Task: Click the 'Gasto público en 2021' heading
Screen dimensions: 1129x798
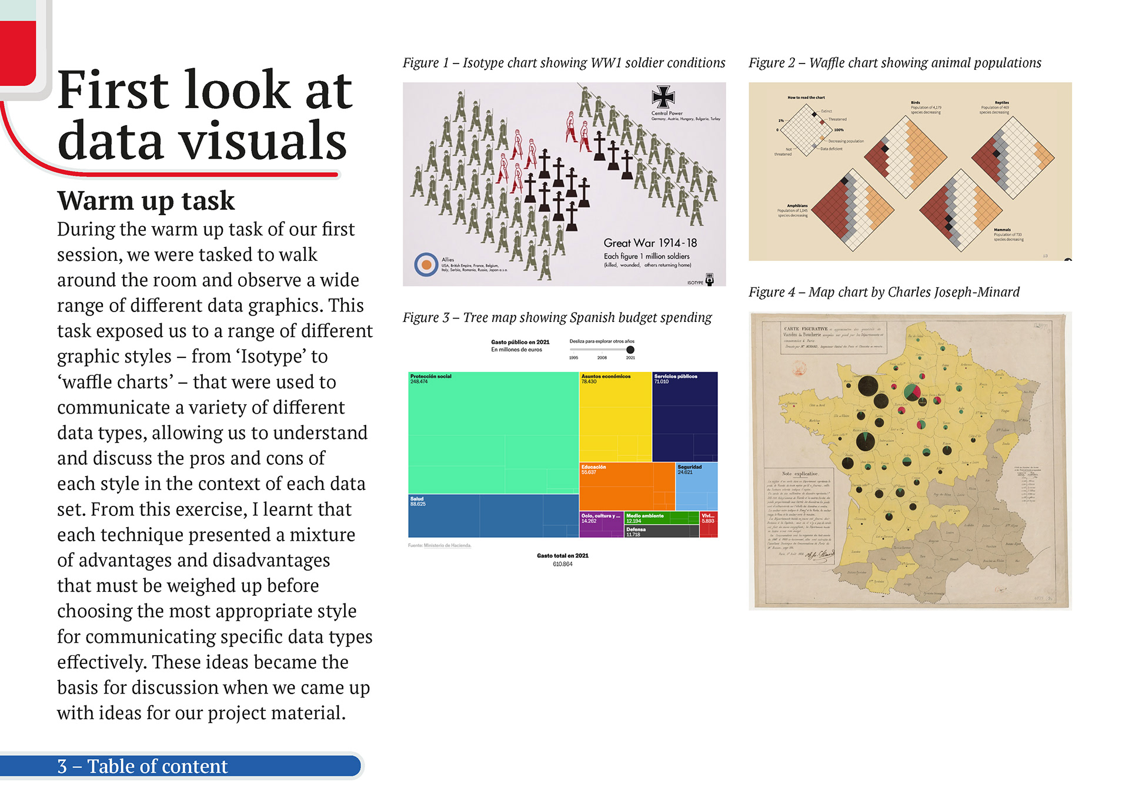Action: tap(520, 342)
